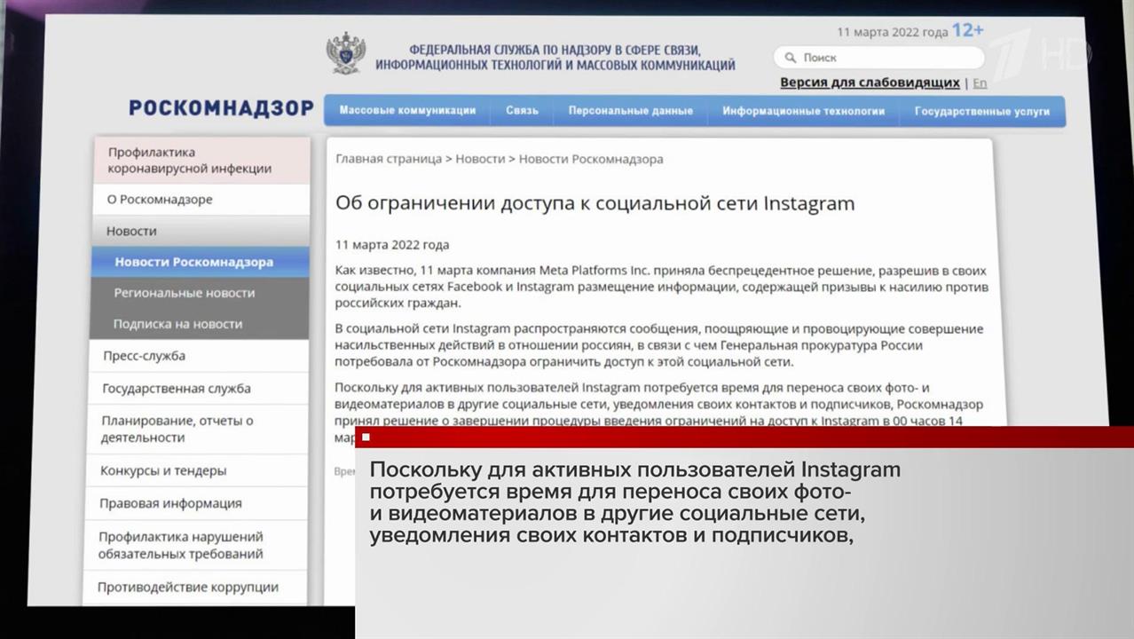Screen dimensions: 1134x639
Task: Click paragraph starting В социальной сети Instagram
Action: [659, 345]
